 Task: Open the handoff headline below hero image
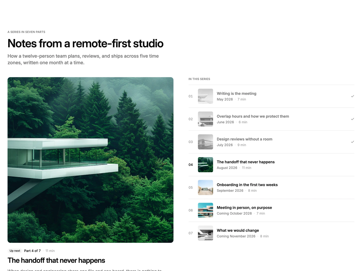pyautogui.click(x=56, y=260)
